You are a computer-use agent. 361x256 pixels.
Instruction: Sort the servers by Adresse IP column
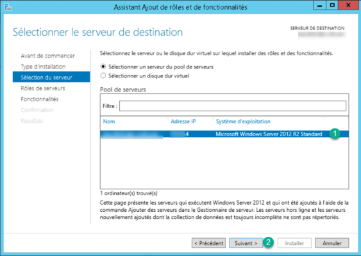pos(183,122)
